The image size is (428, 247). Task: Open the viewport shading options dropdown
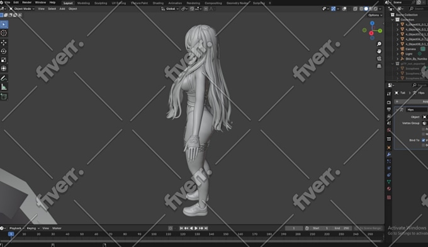pos(380,9)
